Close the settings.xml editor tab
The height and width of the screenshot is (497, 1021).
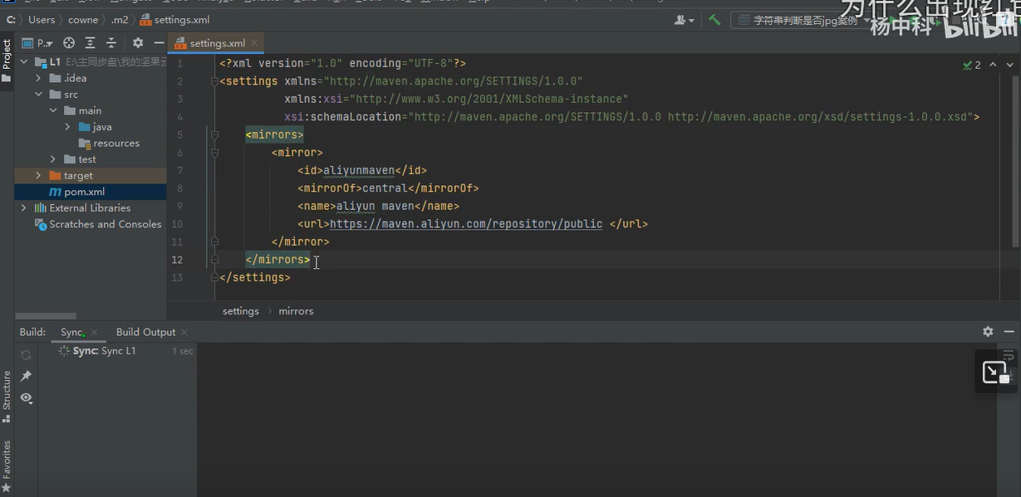coord(254,43)
